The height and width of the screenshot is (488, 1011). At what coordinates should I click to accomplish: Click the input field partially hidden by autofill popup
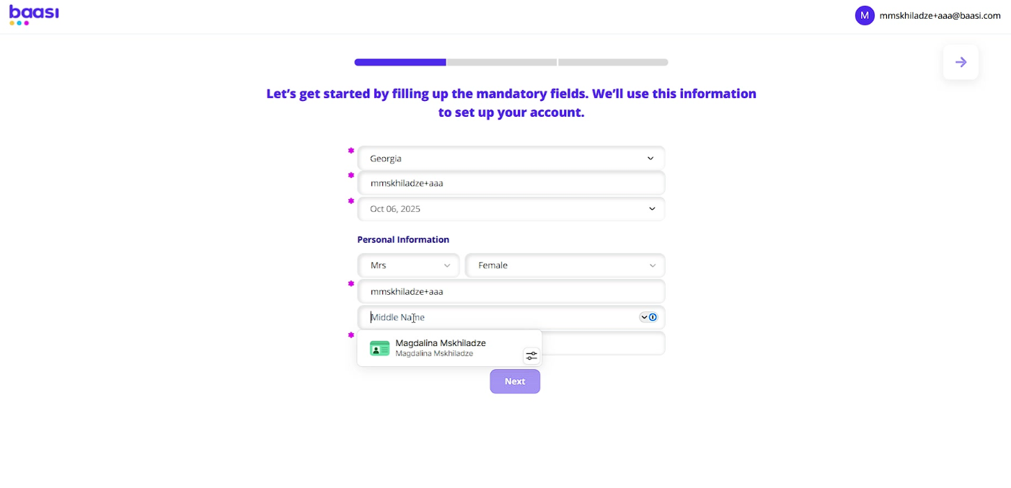(x=603, y=344)
